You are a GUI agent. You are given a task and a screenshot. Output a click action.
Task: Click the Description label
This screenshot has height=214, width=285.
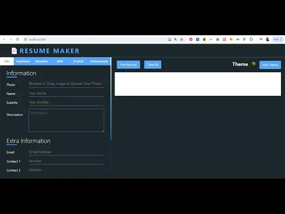15,115
